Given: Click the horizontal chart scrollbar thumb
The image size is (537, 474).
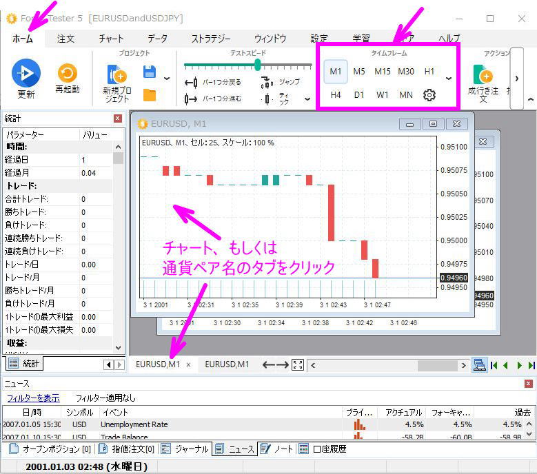Looking at the screenshot, I should pyautogui.click(x=437, y=365).
